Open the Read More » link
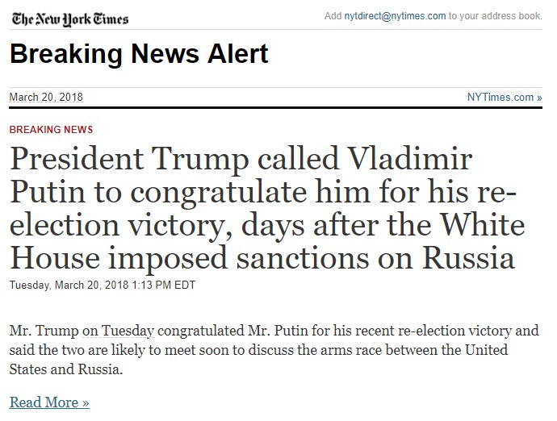 (x=49, y=402)
